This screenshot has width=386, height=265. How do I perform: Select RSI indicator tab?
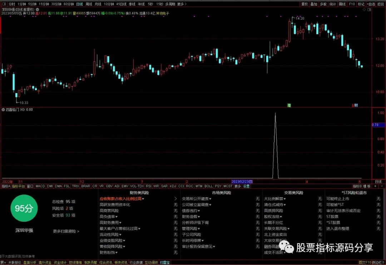point(148,186)
